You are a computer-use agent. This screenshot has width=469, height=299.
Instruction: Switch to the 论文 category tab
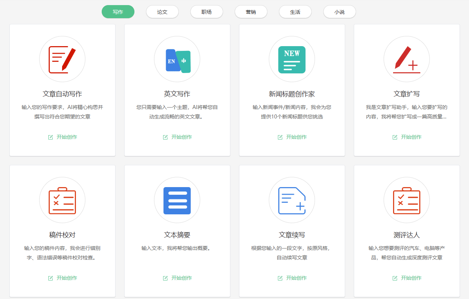pyautogui.click(x=162, y=12)
